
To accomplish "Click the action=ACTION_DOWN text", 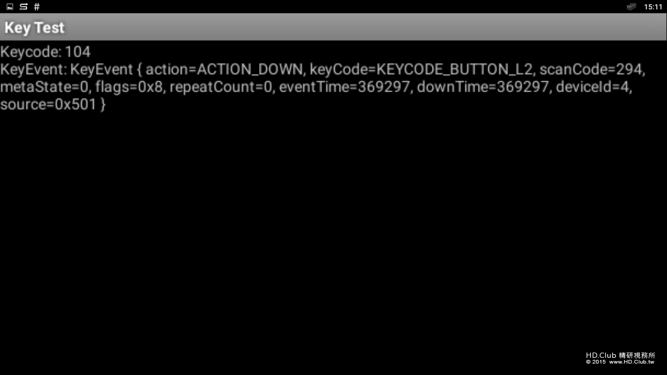I will click(x=224, y=69).
